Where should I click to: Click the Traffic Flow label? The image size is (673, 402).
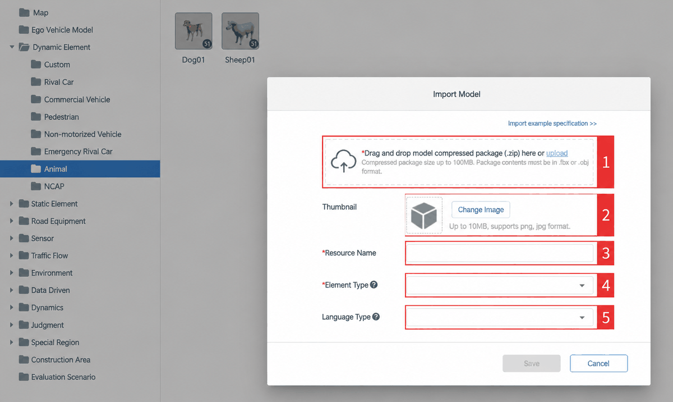[49, 255]
